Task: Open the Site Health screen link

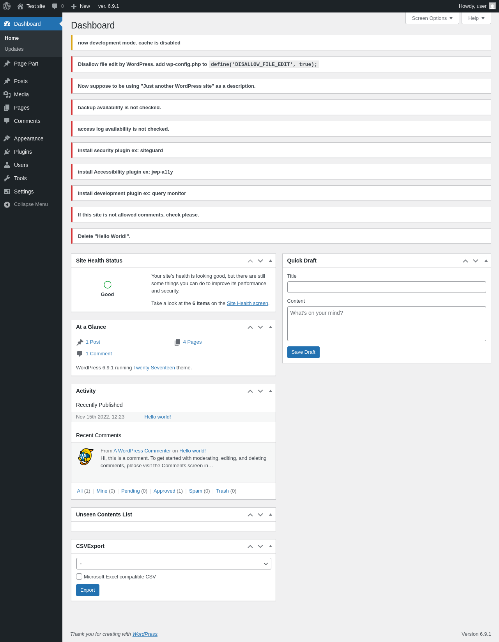Action: (x=248, y=303)
